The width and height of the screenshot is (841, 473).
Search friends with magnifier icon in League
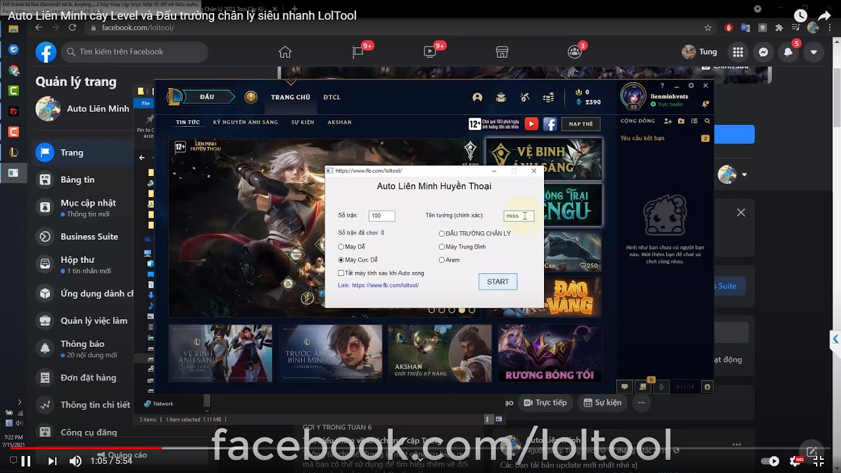pyautogui.click(x=707, y=121)
